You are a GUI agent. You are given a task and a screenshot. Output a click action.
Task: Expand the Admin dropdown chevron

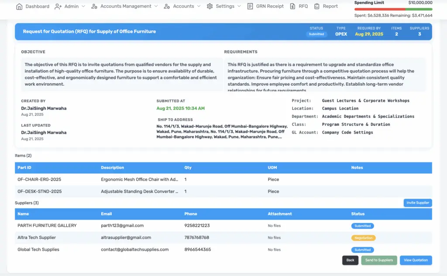83,7
